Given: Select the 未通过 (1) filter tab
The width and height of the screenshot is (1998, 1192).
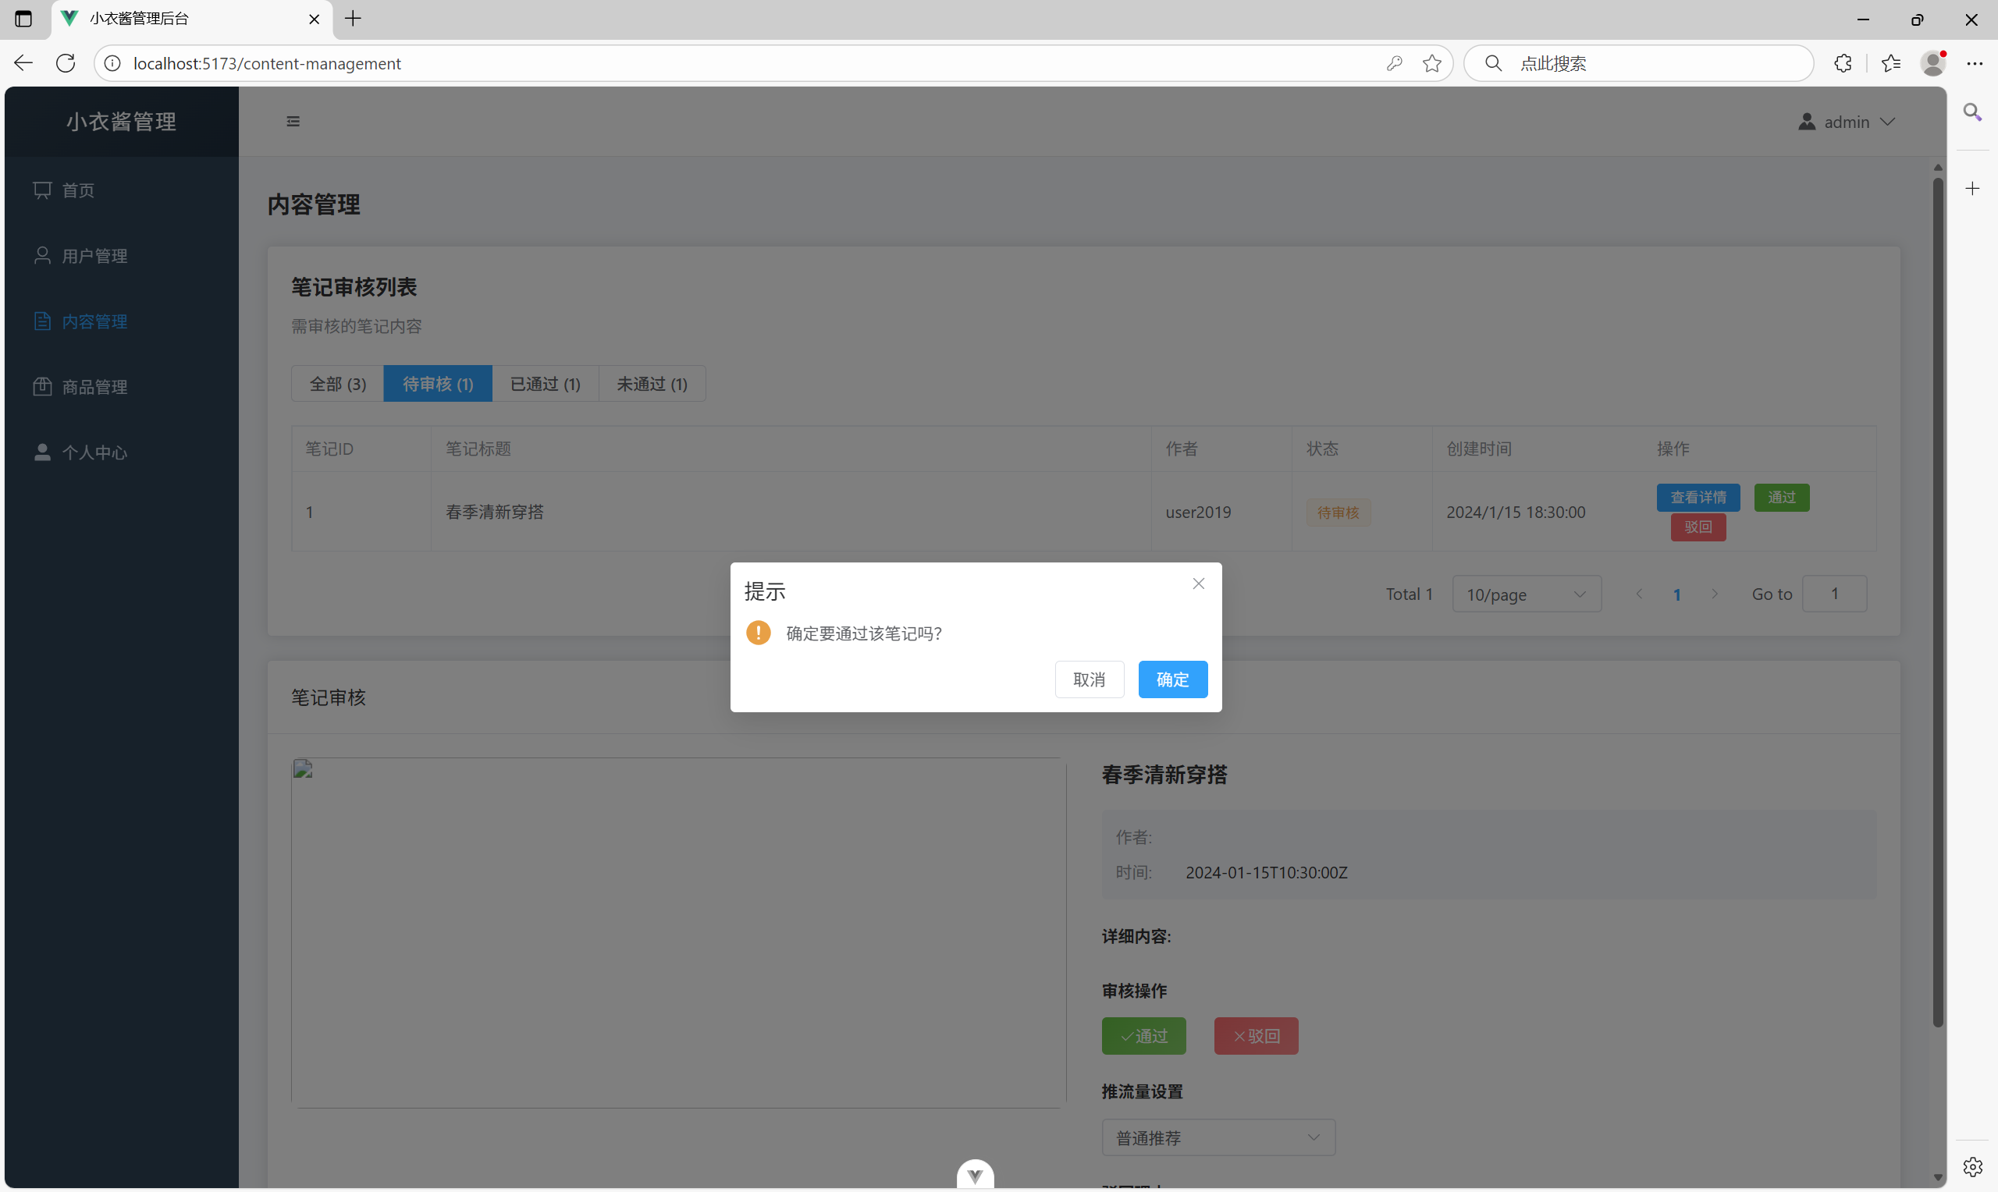Looking at the screenshot, I should 652,384.
